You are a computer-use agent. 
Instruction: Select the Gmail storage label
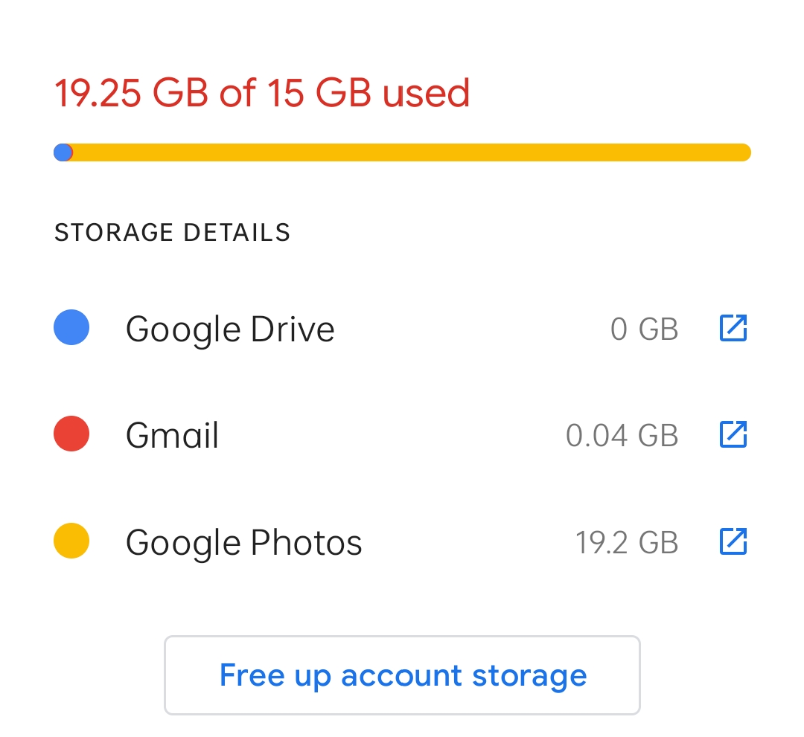(172, 435)
